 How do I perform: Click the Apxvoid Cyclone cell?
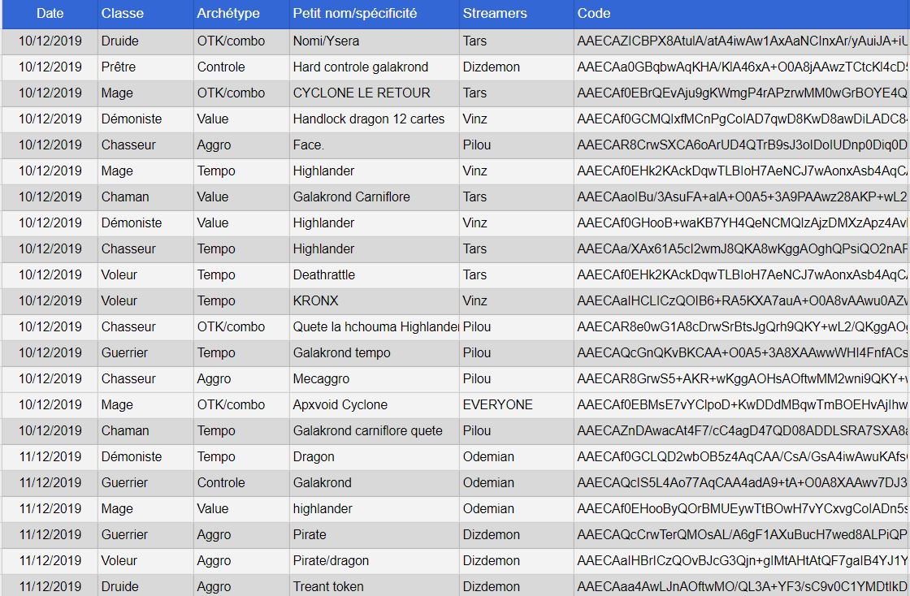click(340, 404)
